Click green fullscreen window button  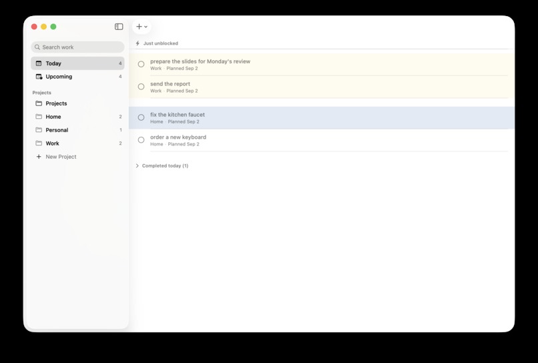(x=53, y=27)
